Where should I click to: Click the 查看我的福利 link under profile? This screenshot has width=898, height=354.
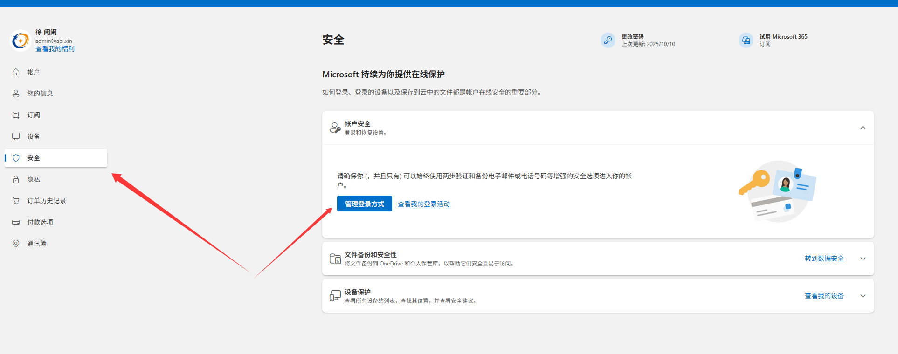(x=55, y=49)
